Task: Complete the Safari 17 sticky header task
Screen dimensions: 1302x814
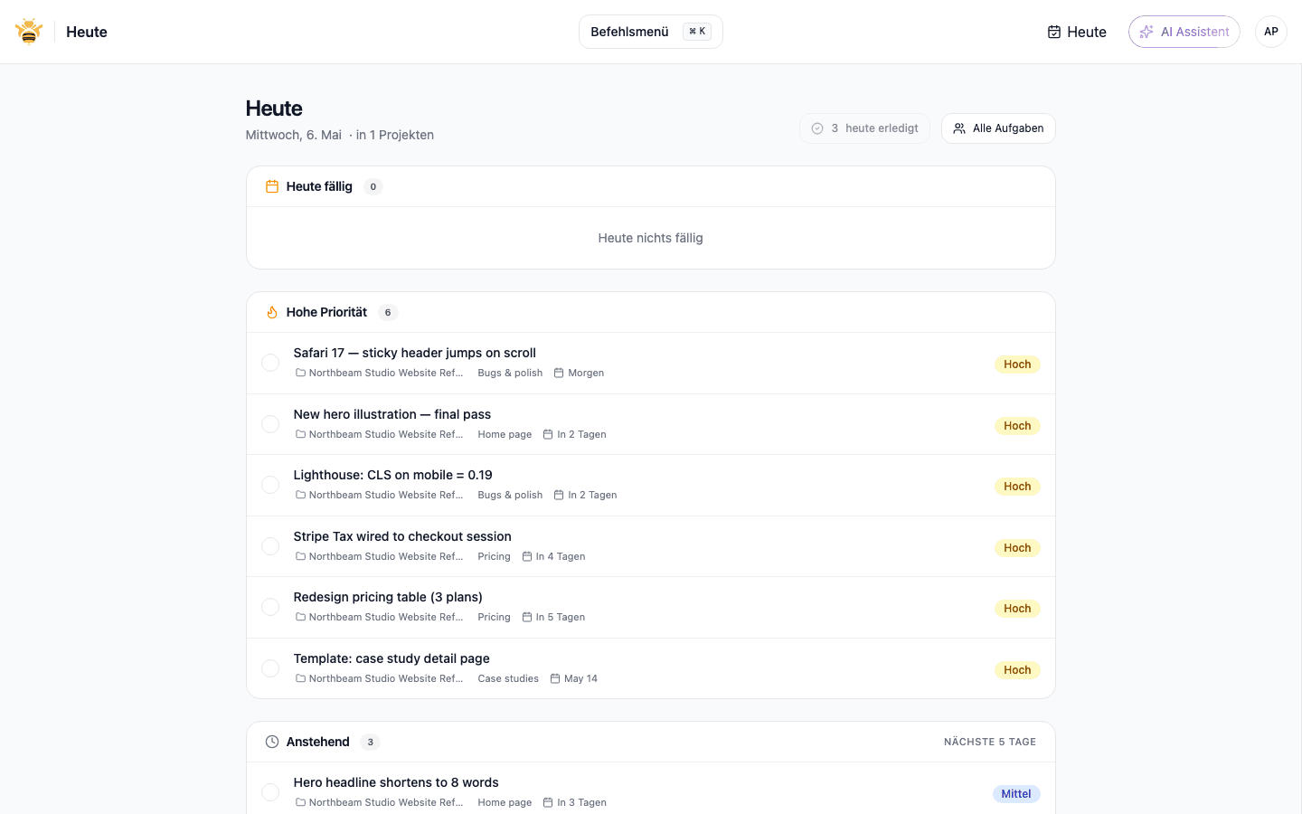Action: coord(270,363)
